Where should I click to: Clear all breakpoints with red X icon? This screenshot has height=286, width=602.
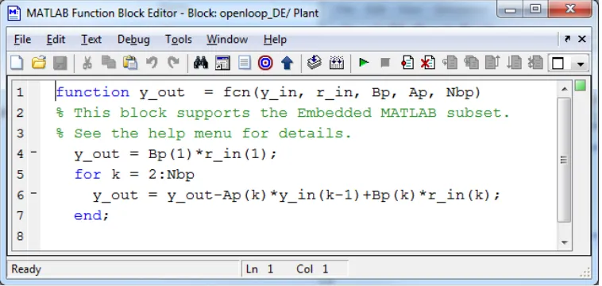click(428, 63)
